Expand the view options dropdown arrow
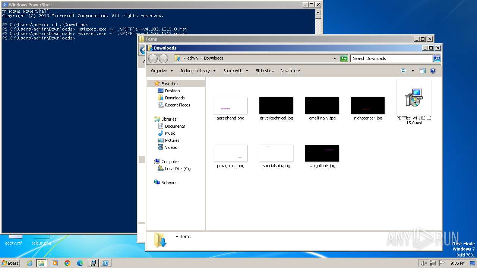This screenshot has height=268, width=477. (413, 71)
